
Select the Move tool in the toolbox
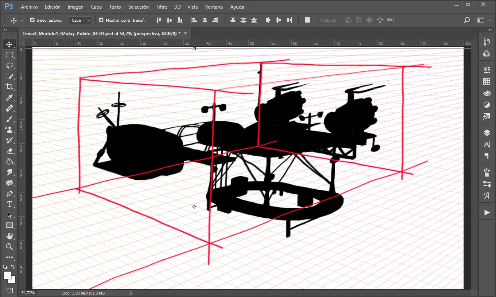(x=9, y=44)
